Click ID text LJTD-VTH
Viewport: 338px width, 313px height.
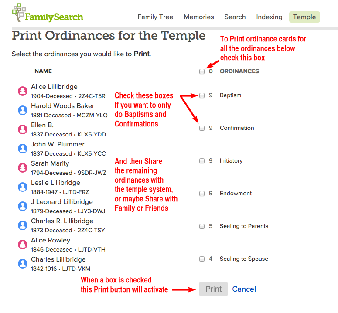tap(92, 249)
